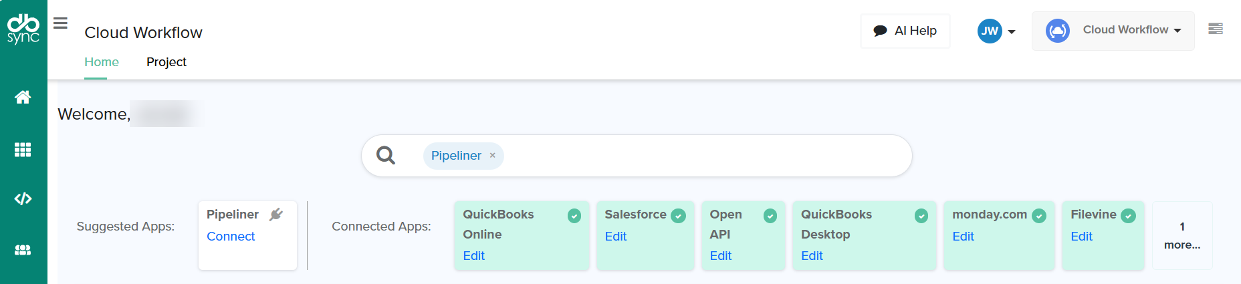Open the users group icon in sidebar
Viewport: 1241px width, 284px height.
[23, 250]
